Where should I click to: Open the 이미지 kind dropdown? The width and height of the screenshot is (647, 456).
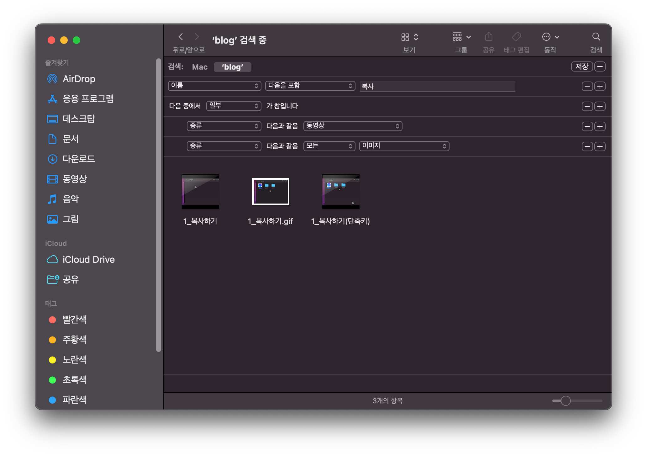(x=404, y=146)
